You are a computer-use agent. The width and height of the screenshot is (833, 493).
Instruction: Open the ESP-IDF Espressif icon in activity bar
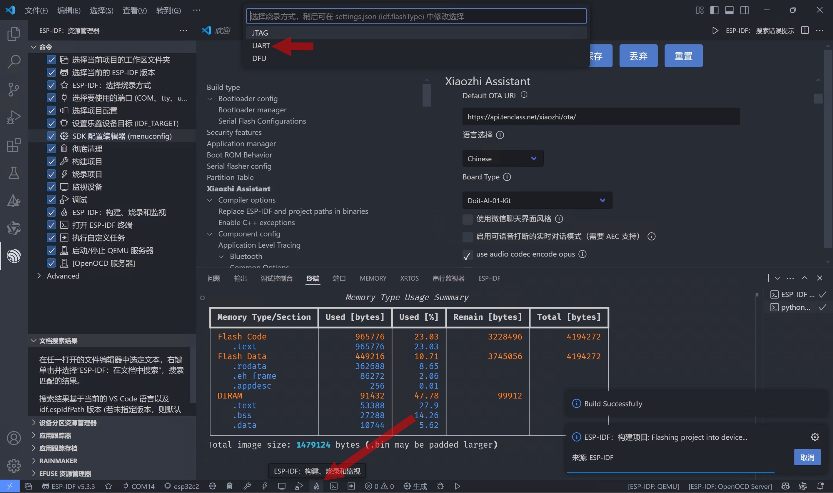[x=14, y=256]
